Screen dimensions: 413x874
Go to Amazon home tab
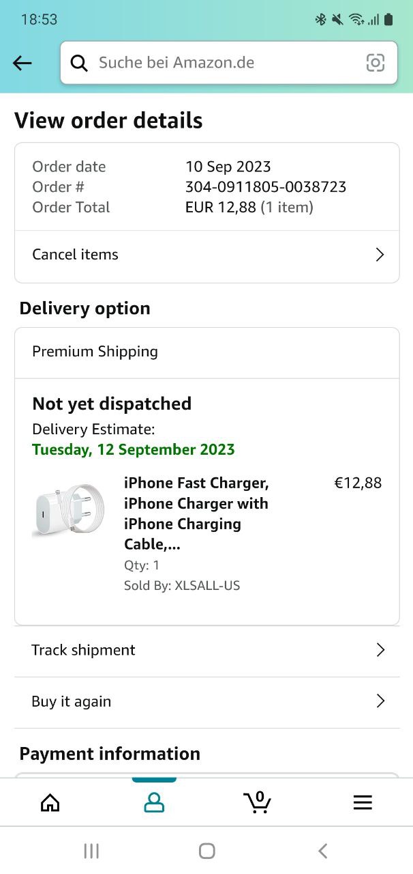[x=50, y=802]
